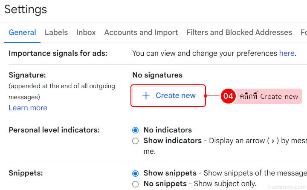
Task: Follow the Learn more signature link
Action: tap(28, 108)
